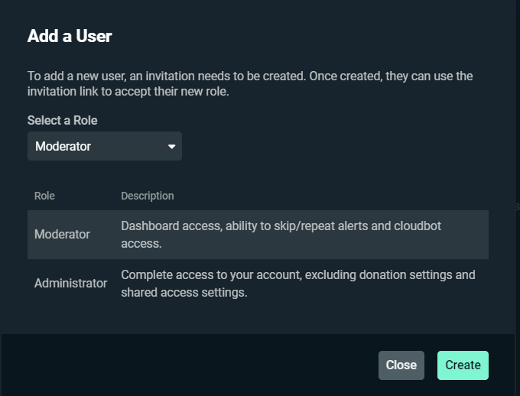Create the user invitation
The width and height of the screenshot is (520, 396).
pos(463,365)
